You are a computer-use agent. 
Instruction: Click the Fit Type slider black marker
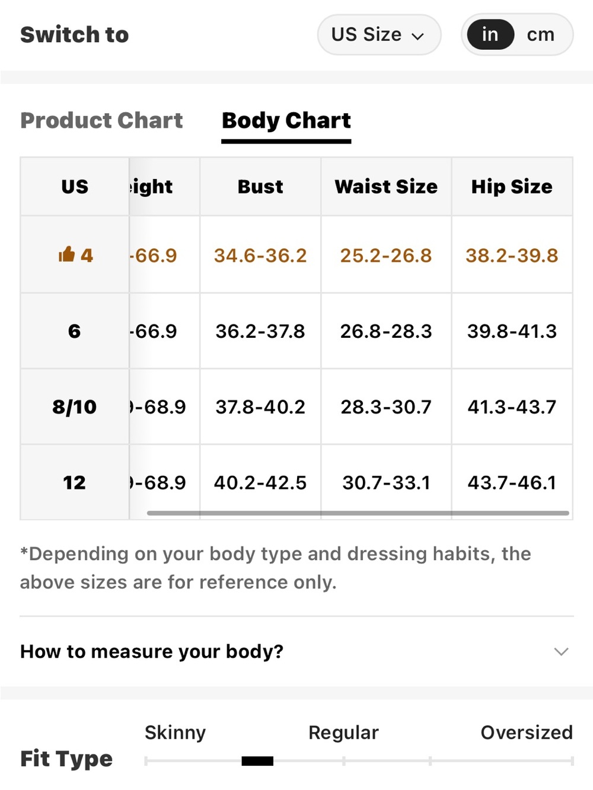[x=257, y=761]
